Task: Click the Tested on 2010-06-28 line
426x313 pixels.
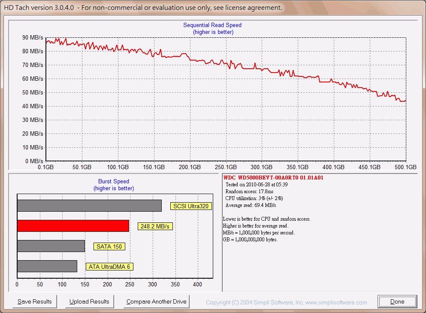Action: (x=257, y=185)
